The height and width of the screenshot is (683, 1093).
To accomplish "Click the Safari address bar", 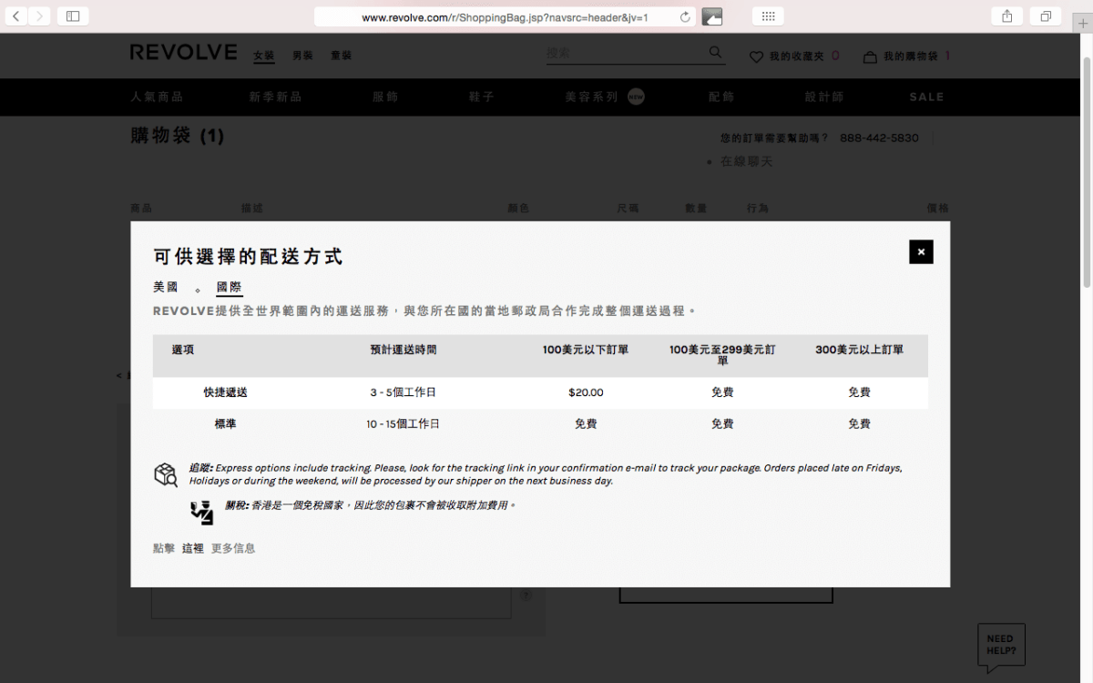I will pos(505,17).
